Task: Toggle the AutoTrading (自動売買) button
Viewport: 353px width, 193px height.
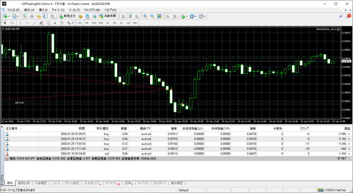Action: click(108, 16)
